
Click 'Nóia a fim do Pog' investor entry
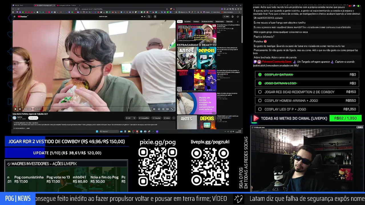[x=104, y=179]
